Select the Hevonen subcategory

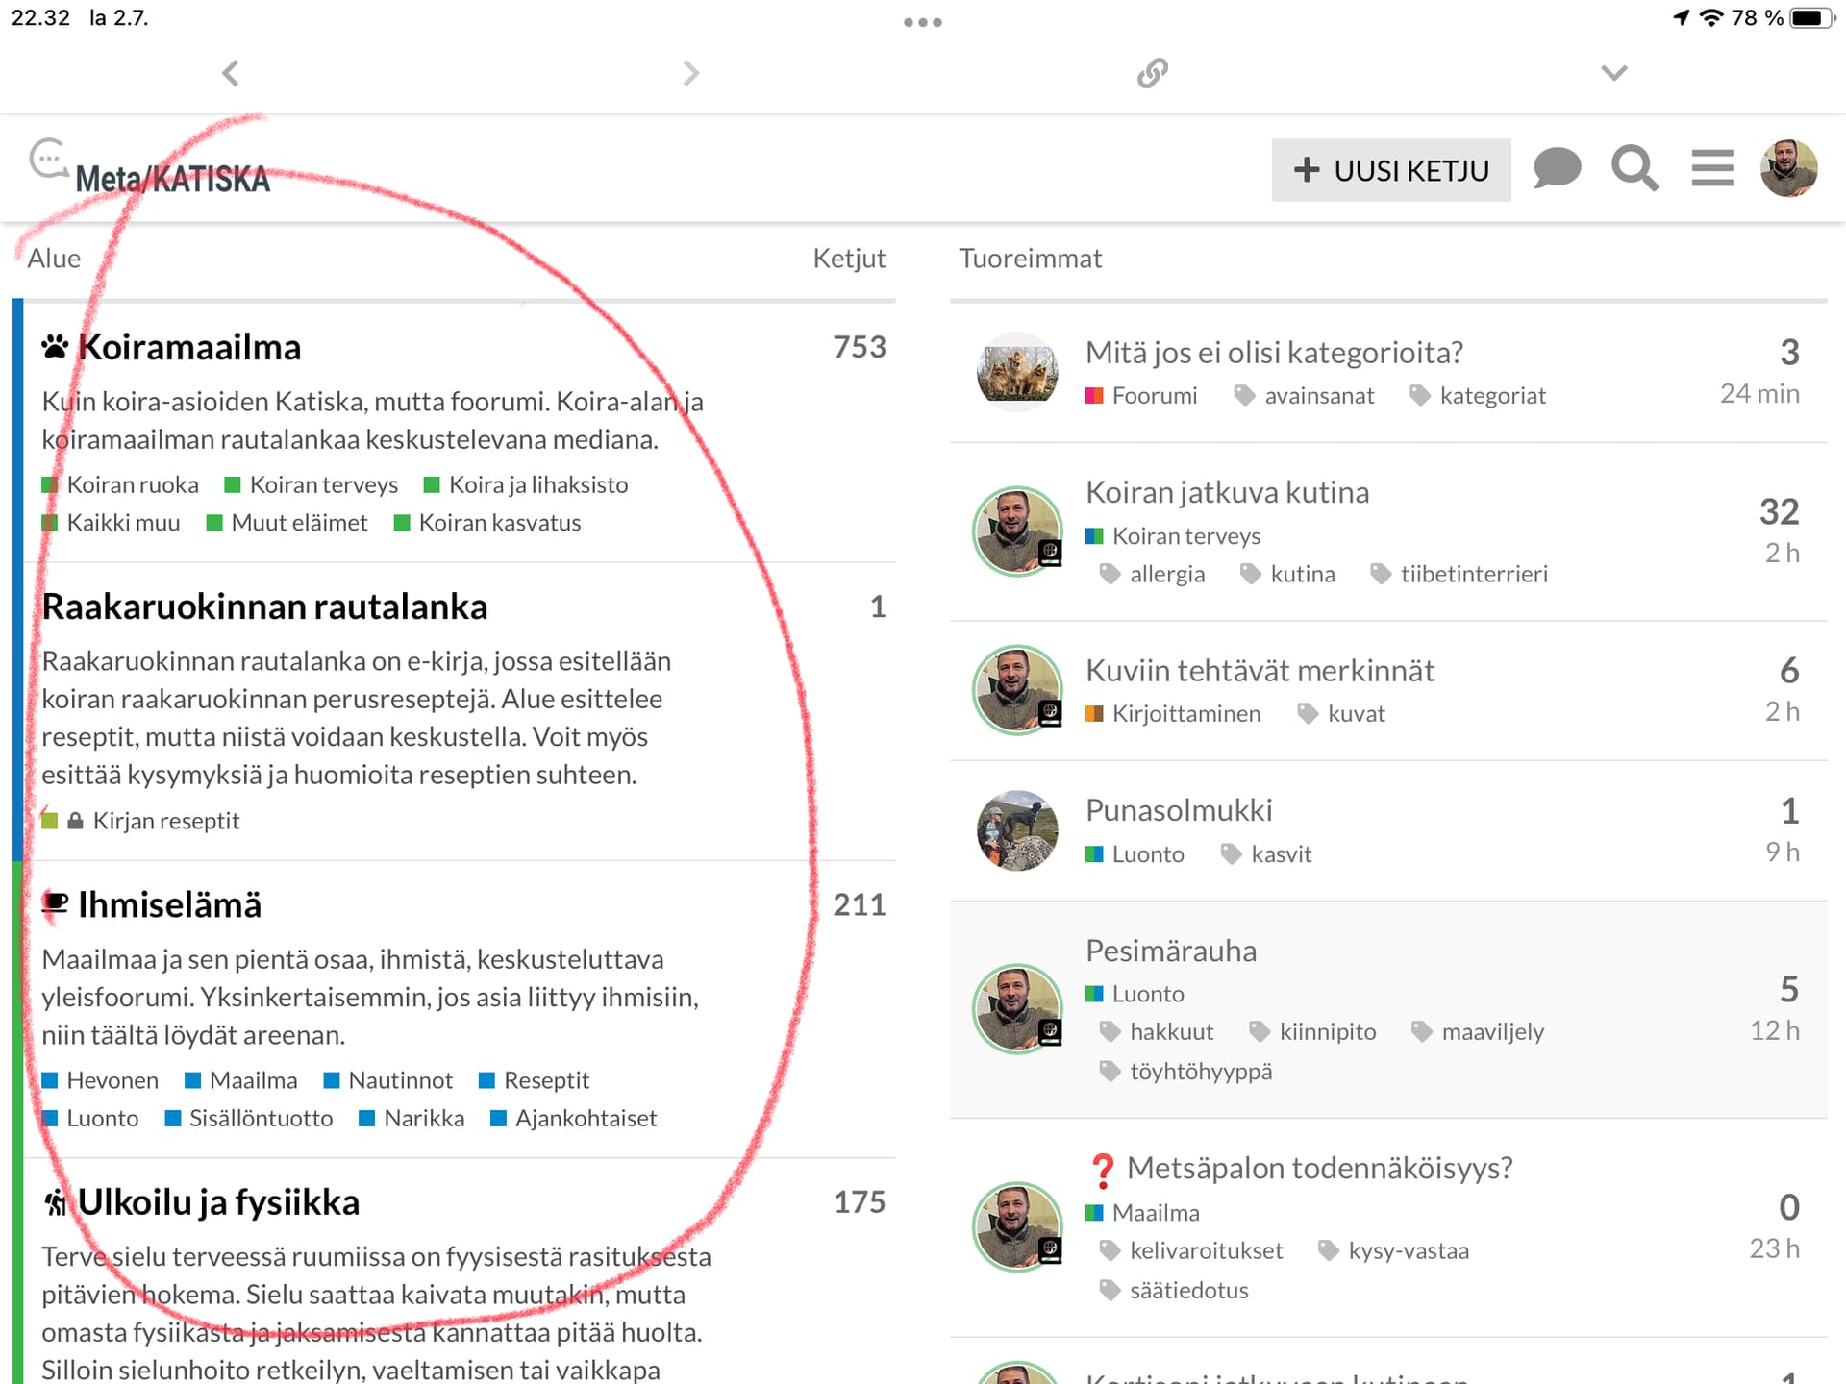point(112,1080)
